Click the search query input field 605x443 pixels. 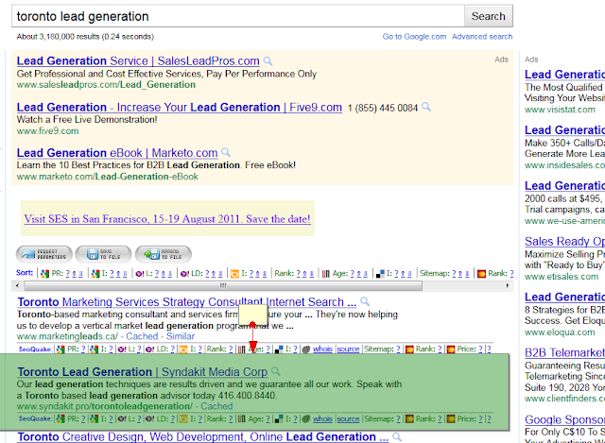pyautogui.click(x=237, y=16)
